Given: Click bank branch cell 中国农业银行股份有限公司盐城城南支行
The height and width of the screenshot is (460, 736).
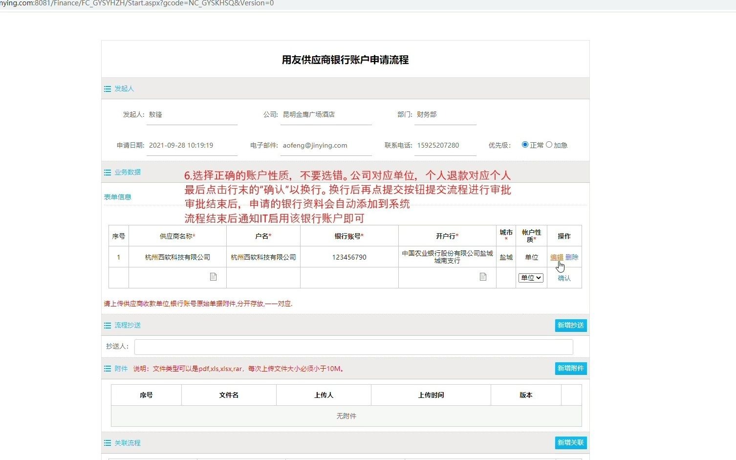Looking at the screenshot, I should (x=447, y=257).
